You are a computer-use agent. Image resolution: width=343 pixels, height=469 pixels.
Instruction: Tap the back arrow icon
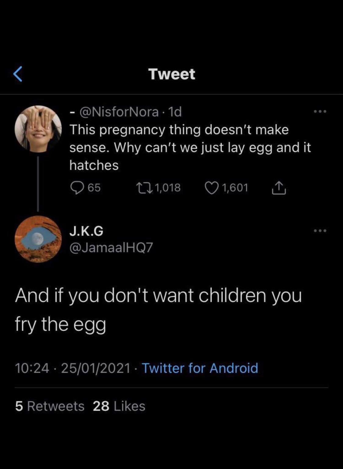pos(18,74)
